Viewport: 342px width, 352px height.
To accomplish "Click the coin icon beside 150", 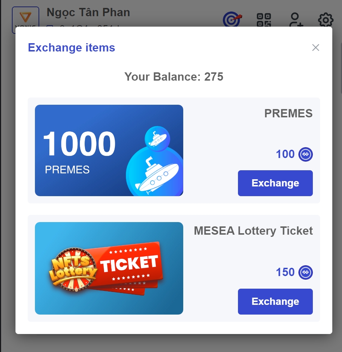I will click(306, 272).
